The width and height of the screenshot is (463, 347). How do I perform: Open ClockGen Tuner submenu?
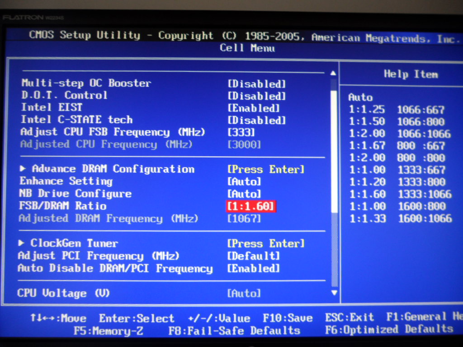pyautogui.click(x=74, y=243)
